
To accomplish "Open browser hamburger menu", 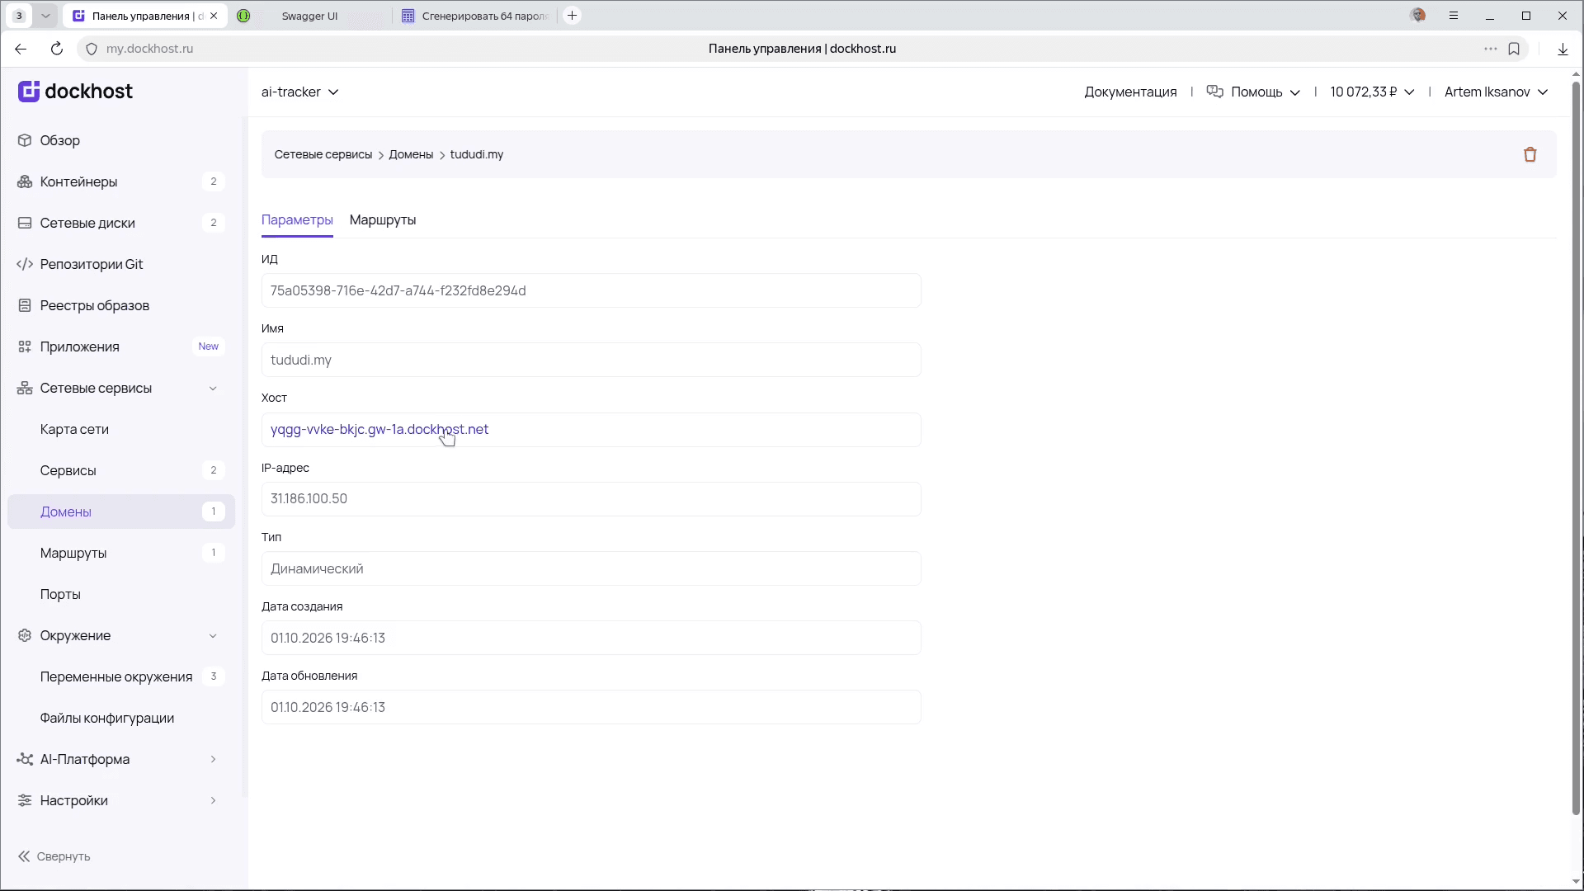I will 1454,16.
